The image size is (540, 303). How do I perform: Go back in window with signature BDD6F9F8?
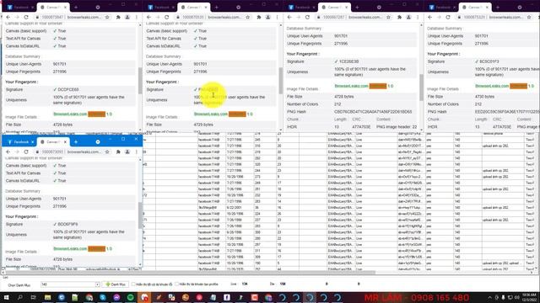coord(8,151)
